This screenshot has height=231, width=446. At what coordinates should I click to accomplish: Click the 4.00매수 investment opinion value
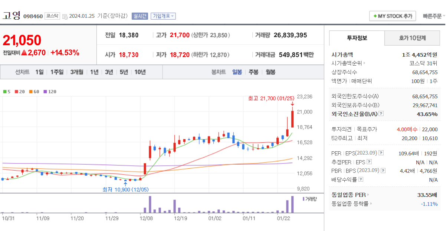coord(407,129)
